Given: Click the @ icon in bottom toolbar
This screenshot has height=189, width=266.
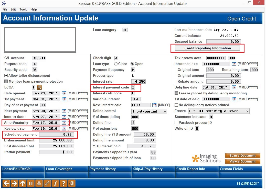Looking at the screenshot, I should click(x=72, y=183).
